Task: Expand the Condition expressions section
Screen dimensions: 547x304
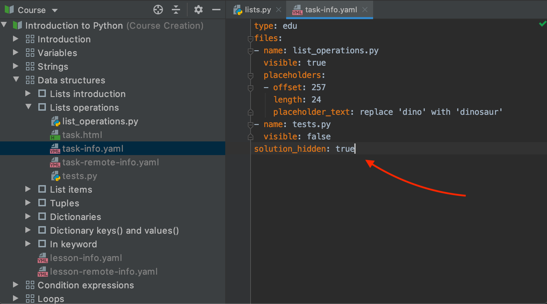Action: [x=16, y=285]
